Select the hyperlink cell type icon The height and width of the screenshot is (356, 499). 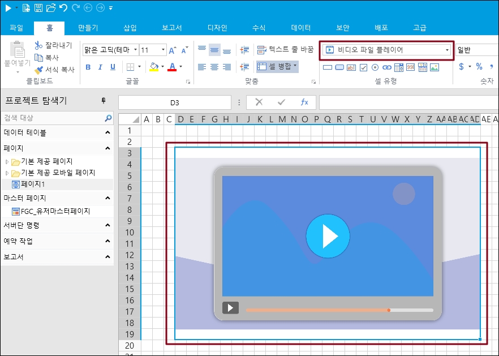(x=387, y=67)
